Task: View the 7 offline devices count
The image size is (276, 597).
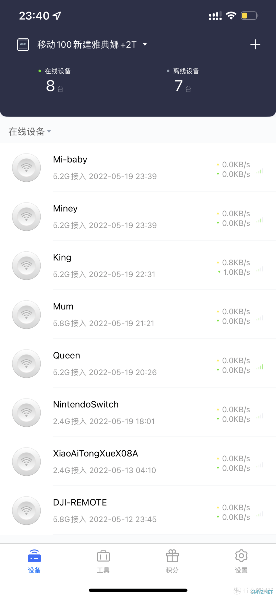Action: (179, 86)
